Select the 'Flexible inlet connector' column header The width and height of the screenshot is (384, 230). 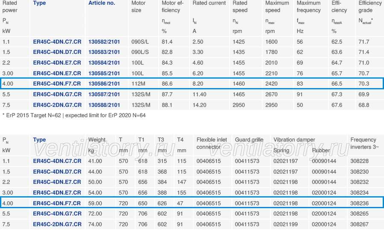(x=212, y=143)
